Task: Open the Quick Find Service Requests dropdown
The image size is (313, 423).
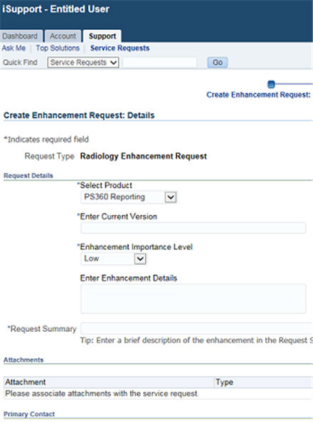Action: pyautogui.click(x=83, y=63)
